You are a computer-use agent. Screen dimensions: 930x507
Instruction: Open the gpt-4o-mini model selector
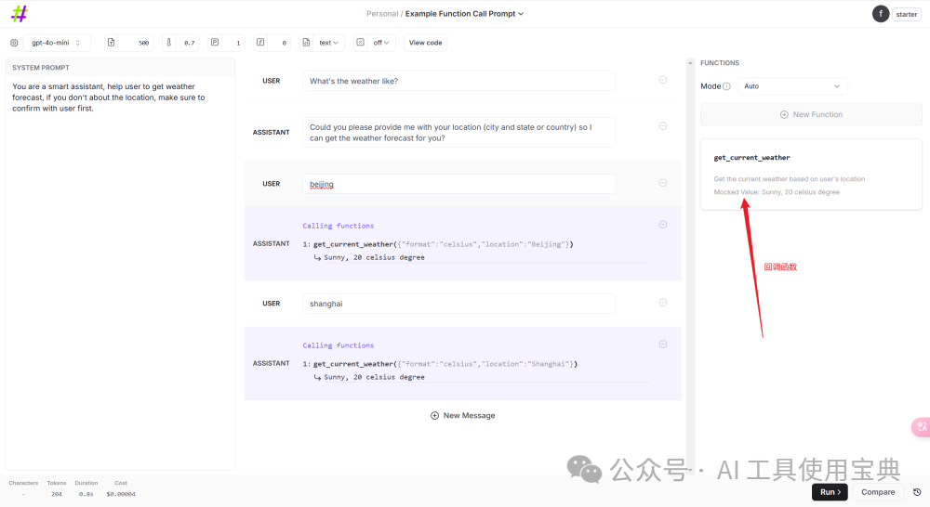click(56, 43)
